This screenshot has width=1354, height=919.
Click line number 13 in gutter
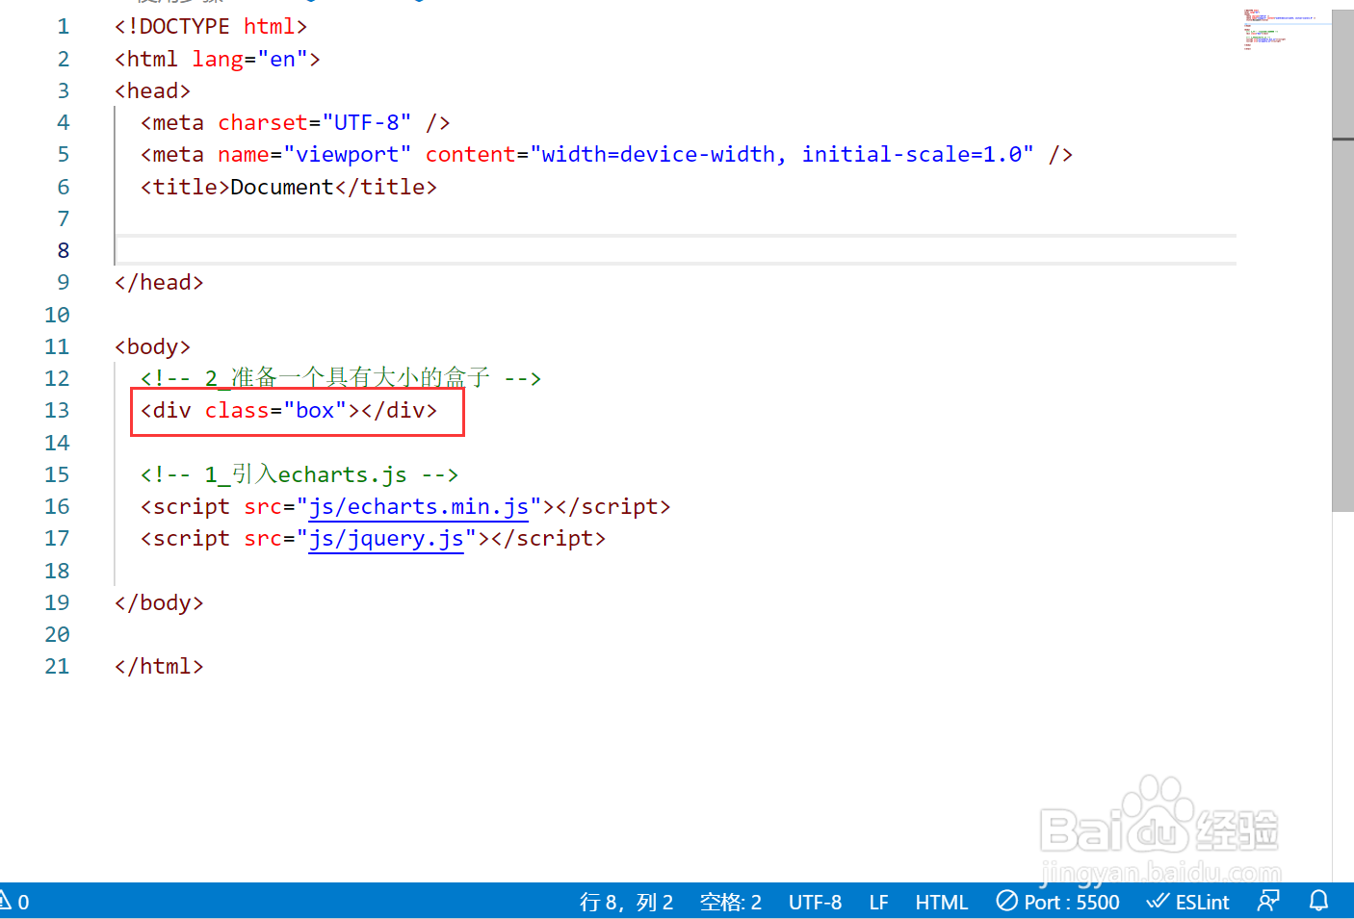(x=57, y=410)
